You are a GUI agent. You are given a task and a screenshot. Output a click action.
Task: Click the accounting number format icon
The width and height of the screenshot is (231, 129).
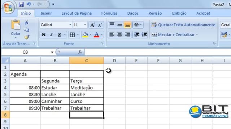pyautogui.click(x=224, y=35)
